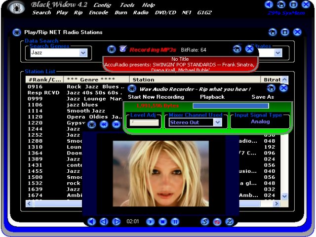Click the blue recording progress bar
The height and width of the screenshot is (237, 316).
231,106
